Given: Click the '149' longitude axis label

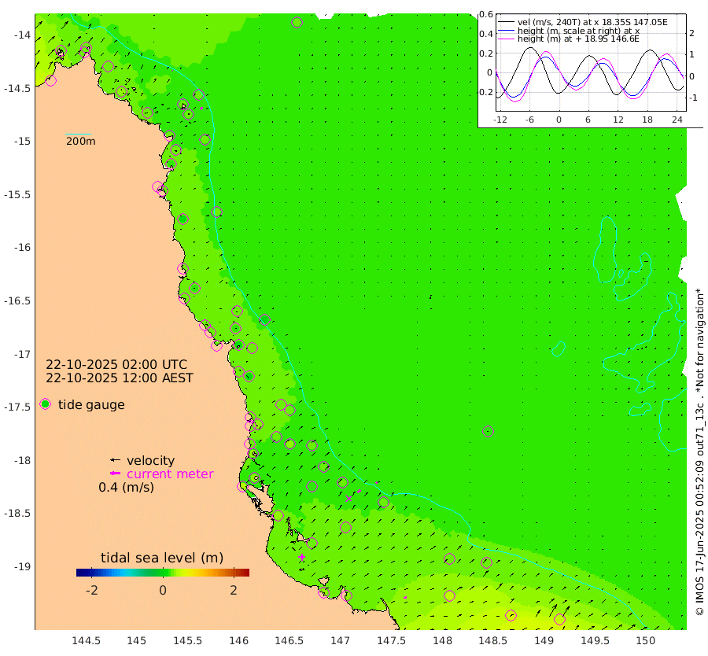Looking at the screenshot, I should [544, 640].
